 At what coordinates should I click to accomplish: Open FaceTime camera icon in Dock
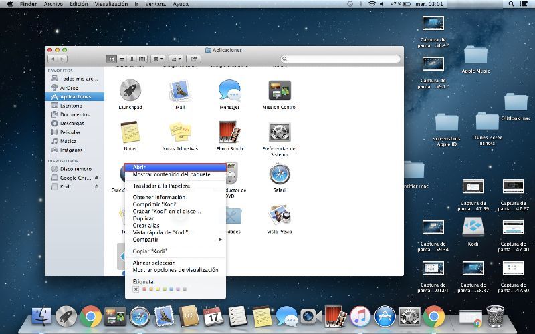click(311, 316)
